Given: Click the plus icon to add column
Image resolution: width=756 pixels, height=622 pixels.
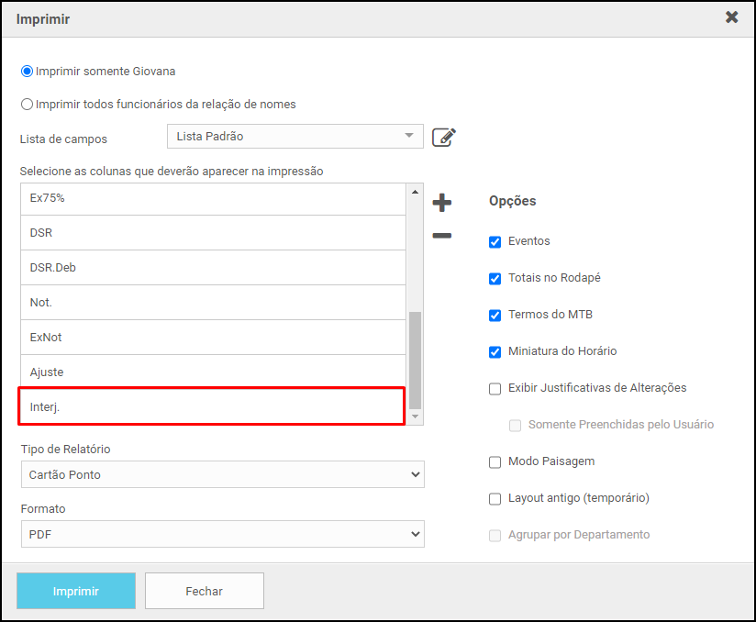Looking at the screenshot, I should pos(441,203).
